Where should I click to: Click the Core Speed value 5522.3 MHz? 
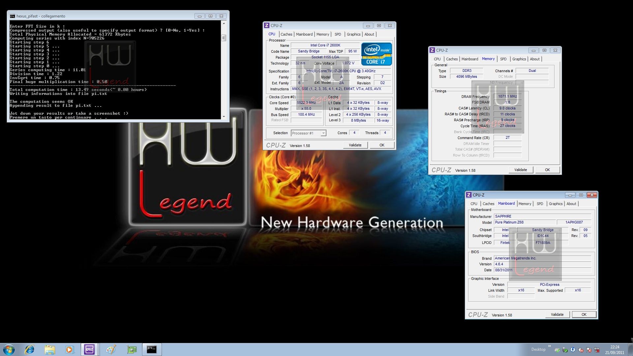tap(307, 103)
